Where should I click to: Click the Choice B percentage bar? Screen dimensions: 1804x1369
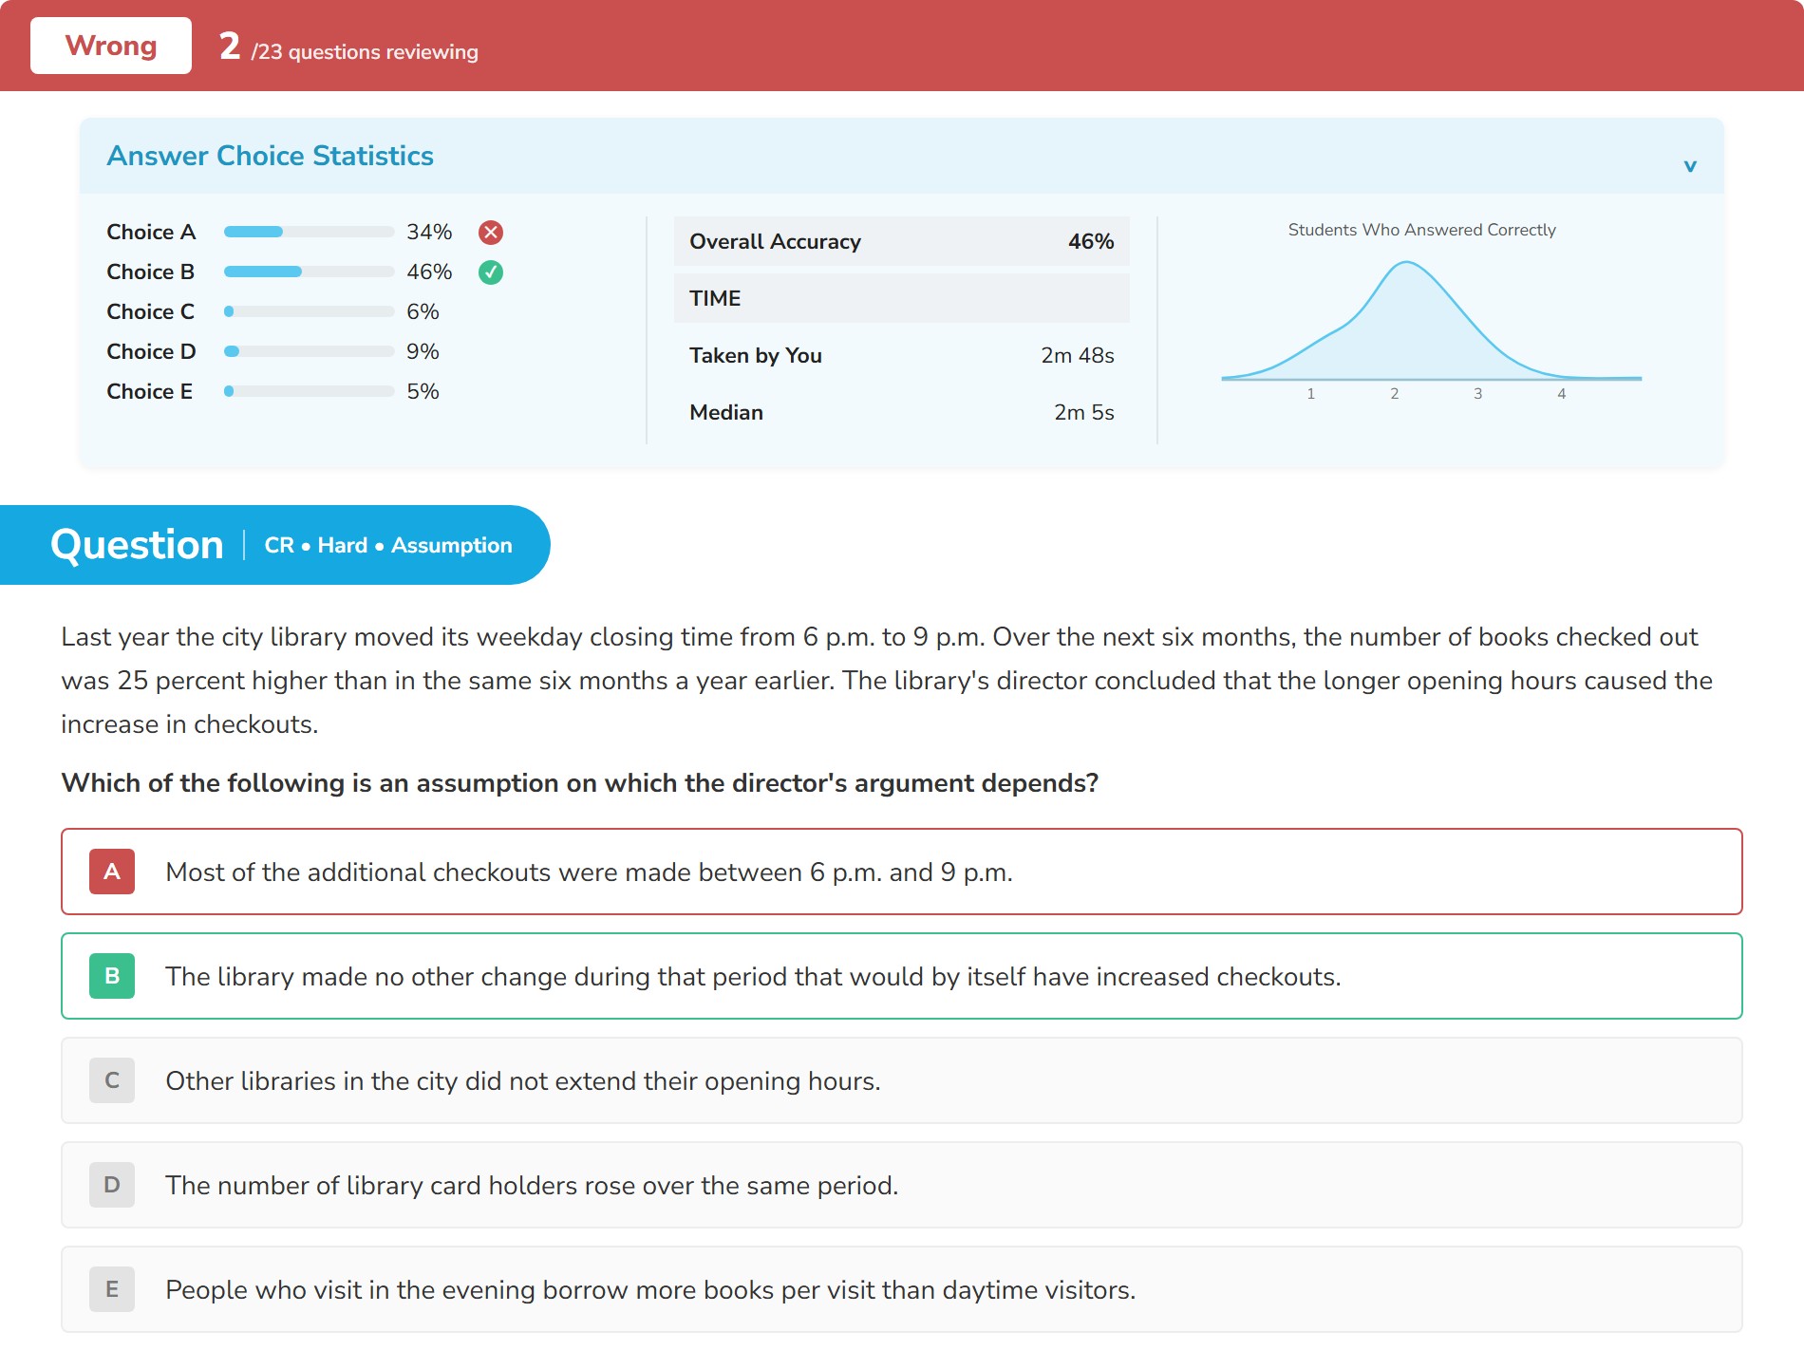pyautogui.click(x=309, y=272)
